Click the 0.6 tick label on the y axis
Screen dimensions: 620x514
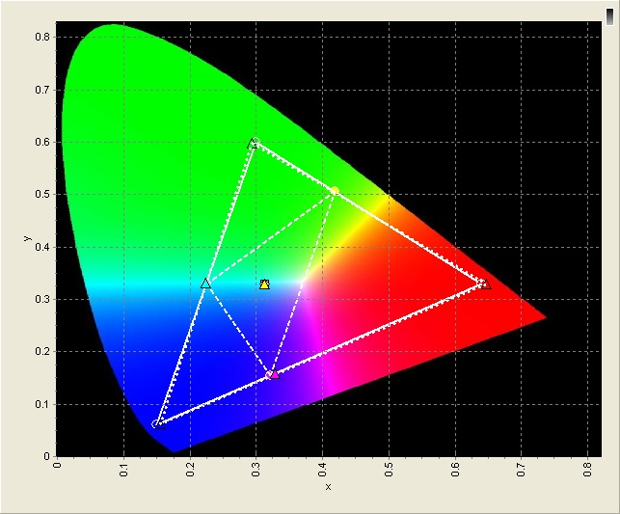[x=44, y=142]
